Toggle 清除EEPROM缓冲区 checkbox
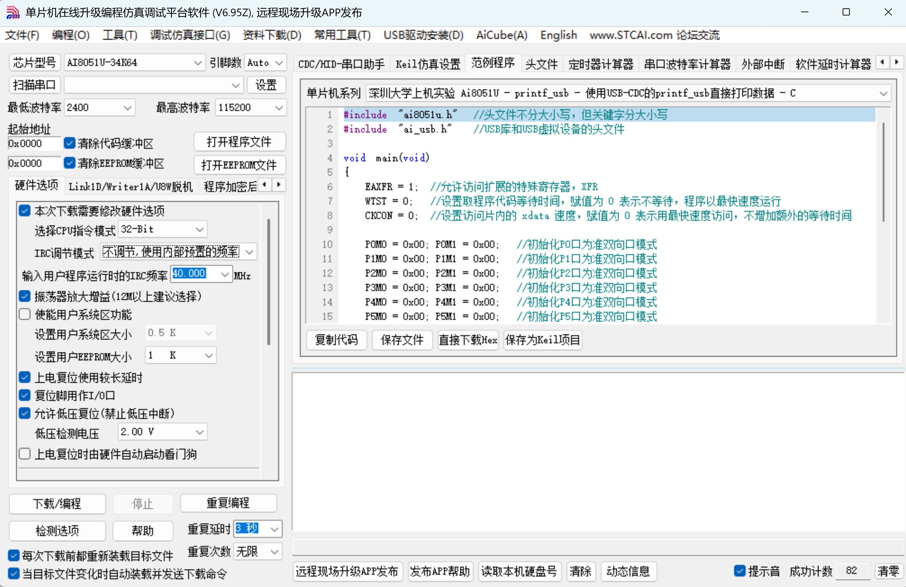Screen dimensions: 906x587 click(x=69, y=163)
